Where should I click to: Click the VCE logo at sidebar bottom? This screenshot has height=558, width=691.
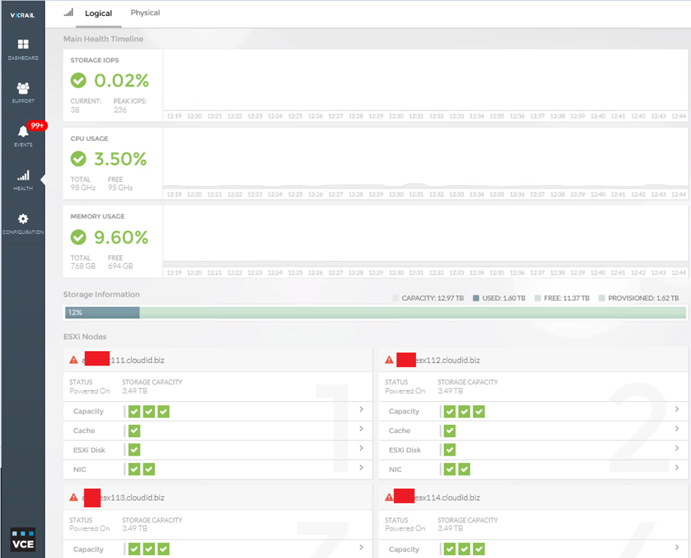(23, 540)
